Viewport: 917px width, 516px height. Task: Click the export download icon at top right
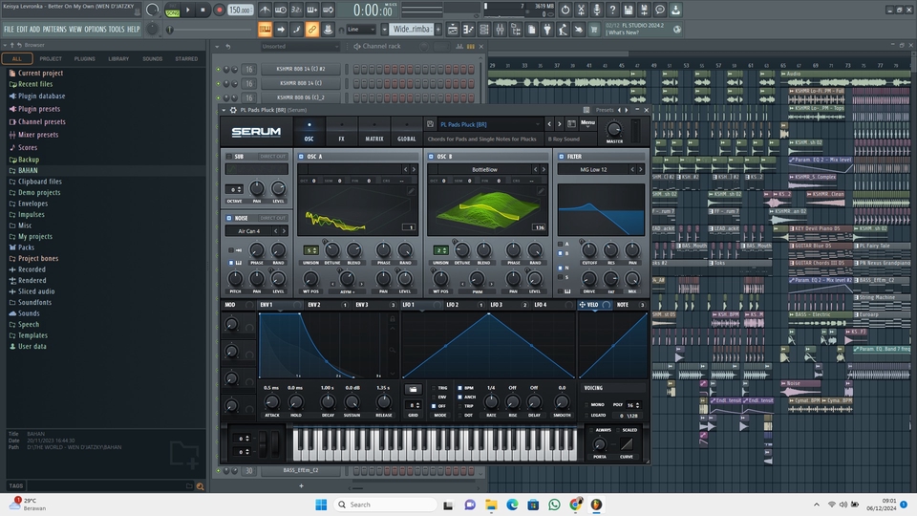click(x=675, y=10)
